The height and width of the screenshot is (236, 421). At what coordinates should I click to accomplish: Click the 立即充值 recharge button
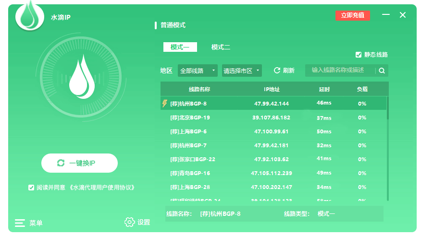click(353, 15)
